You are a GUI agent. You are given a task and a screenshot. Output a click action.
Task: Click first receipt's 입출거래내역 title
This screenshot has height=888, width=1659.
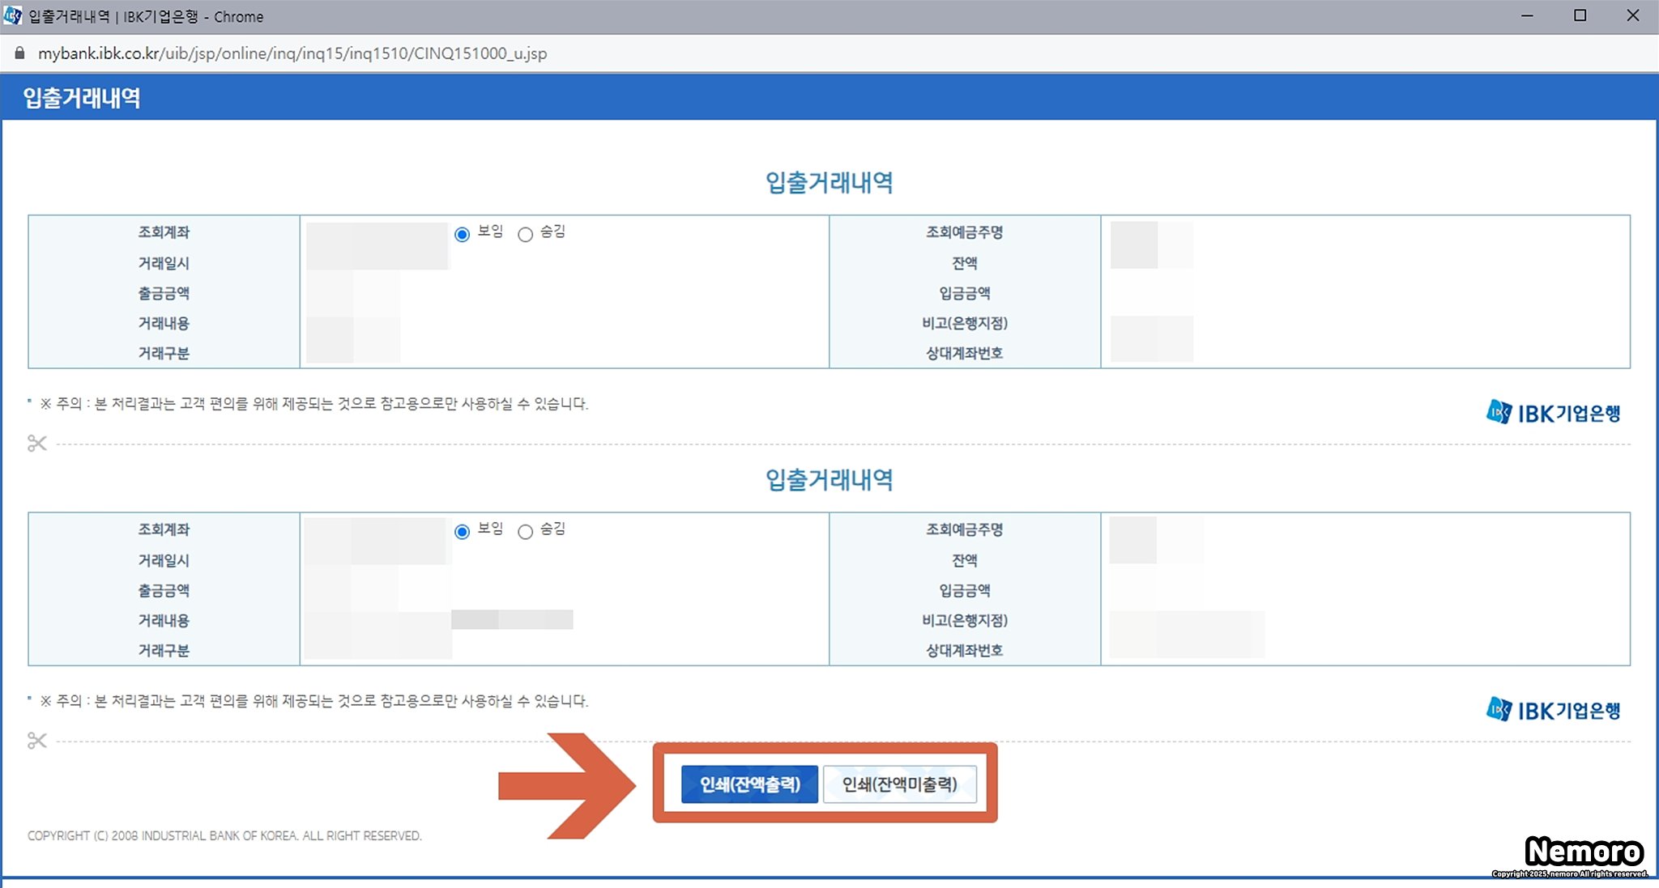[x=829, y=182]
